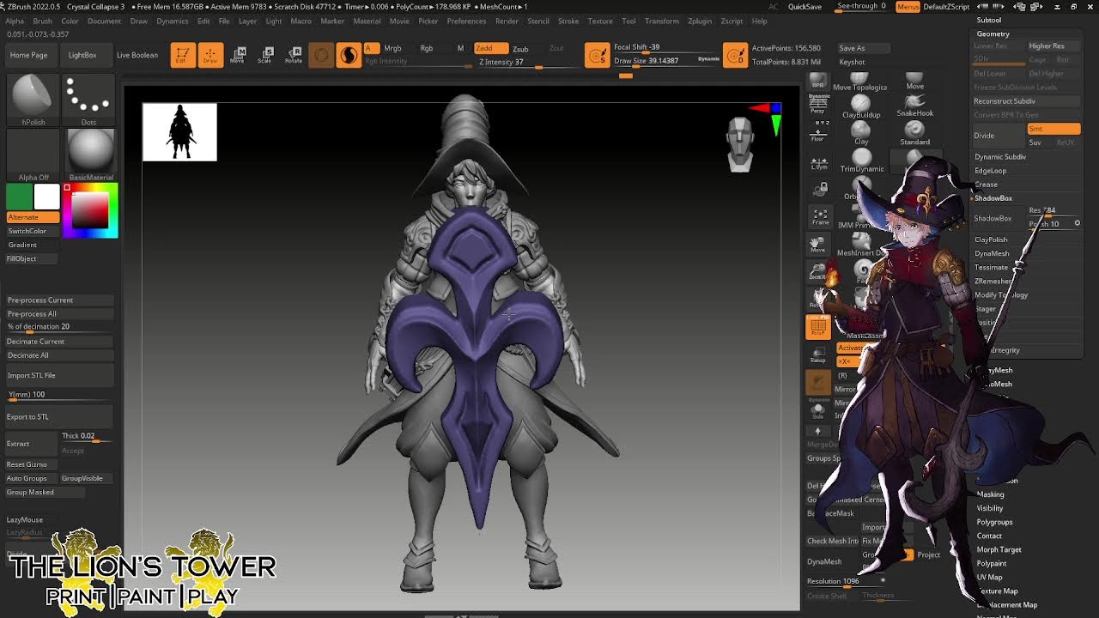1099x618 pixels.
Task: Expand the Visibility palette section
Action: tap(990, 508)
